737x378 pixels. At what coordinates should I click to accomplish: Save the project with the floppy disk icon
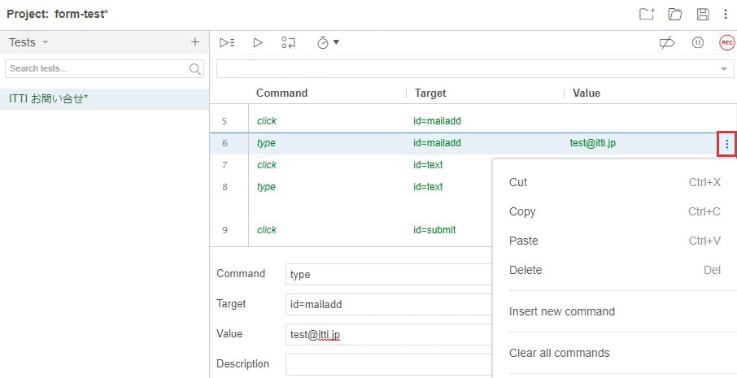tap(703, 14)
